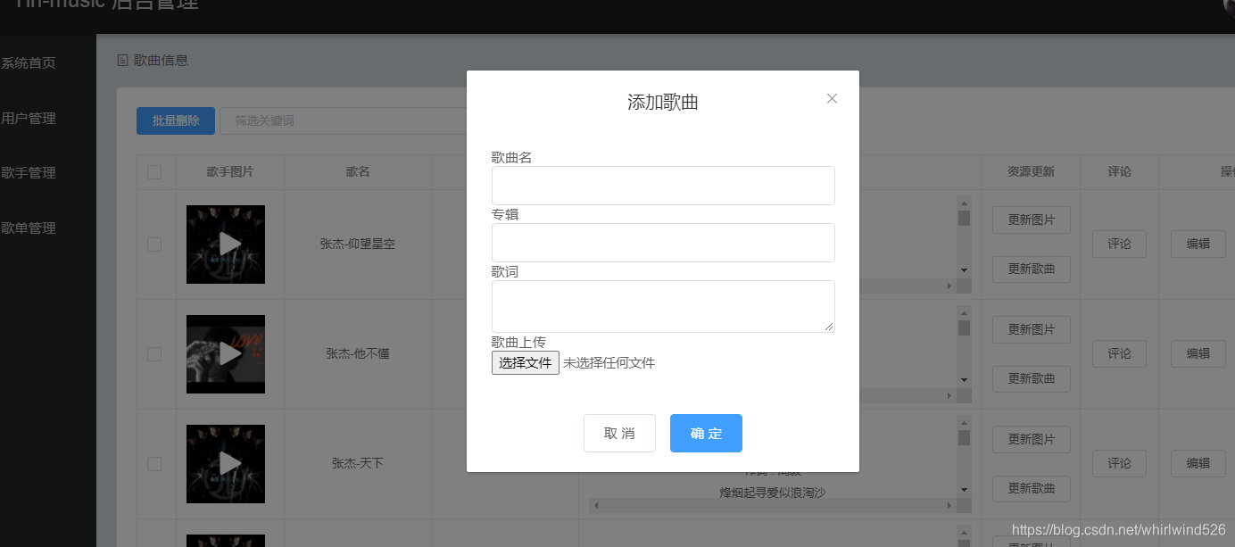Click the 张杰-他不懂 song name cell
This screenshot has width=1235, height=547.
[358, 353]
